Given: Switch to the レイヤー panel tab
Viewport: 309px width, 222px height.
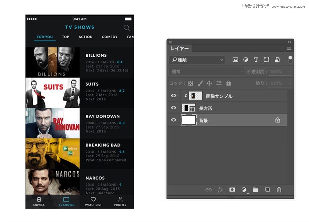Looking at the screenshot, I should click(180, 48).
